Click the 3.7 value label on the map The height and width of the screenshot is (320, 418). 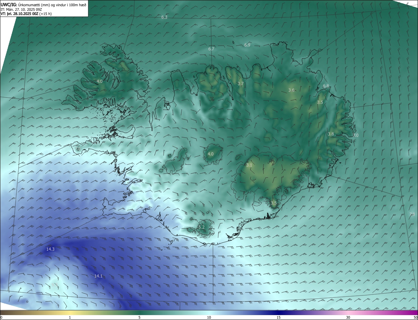[x=241, y=84]
